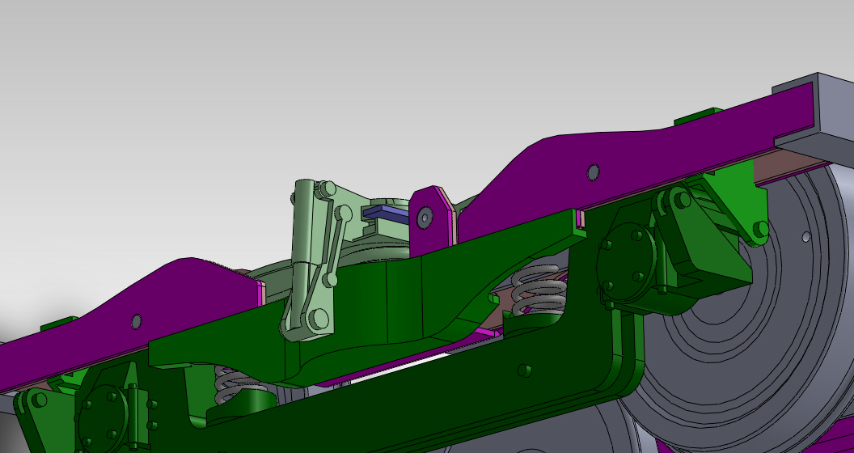Select the gray bolt on the purple upright bracket
Image resolution: width=854 pixels, height=453 pixels.
point(425,218)
